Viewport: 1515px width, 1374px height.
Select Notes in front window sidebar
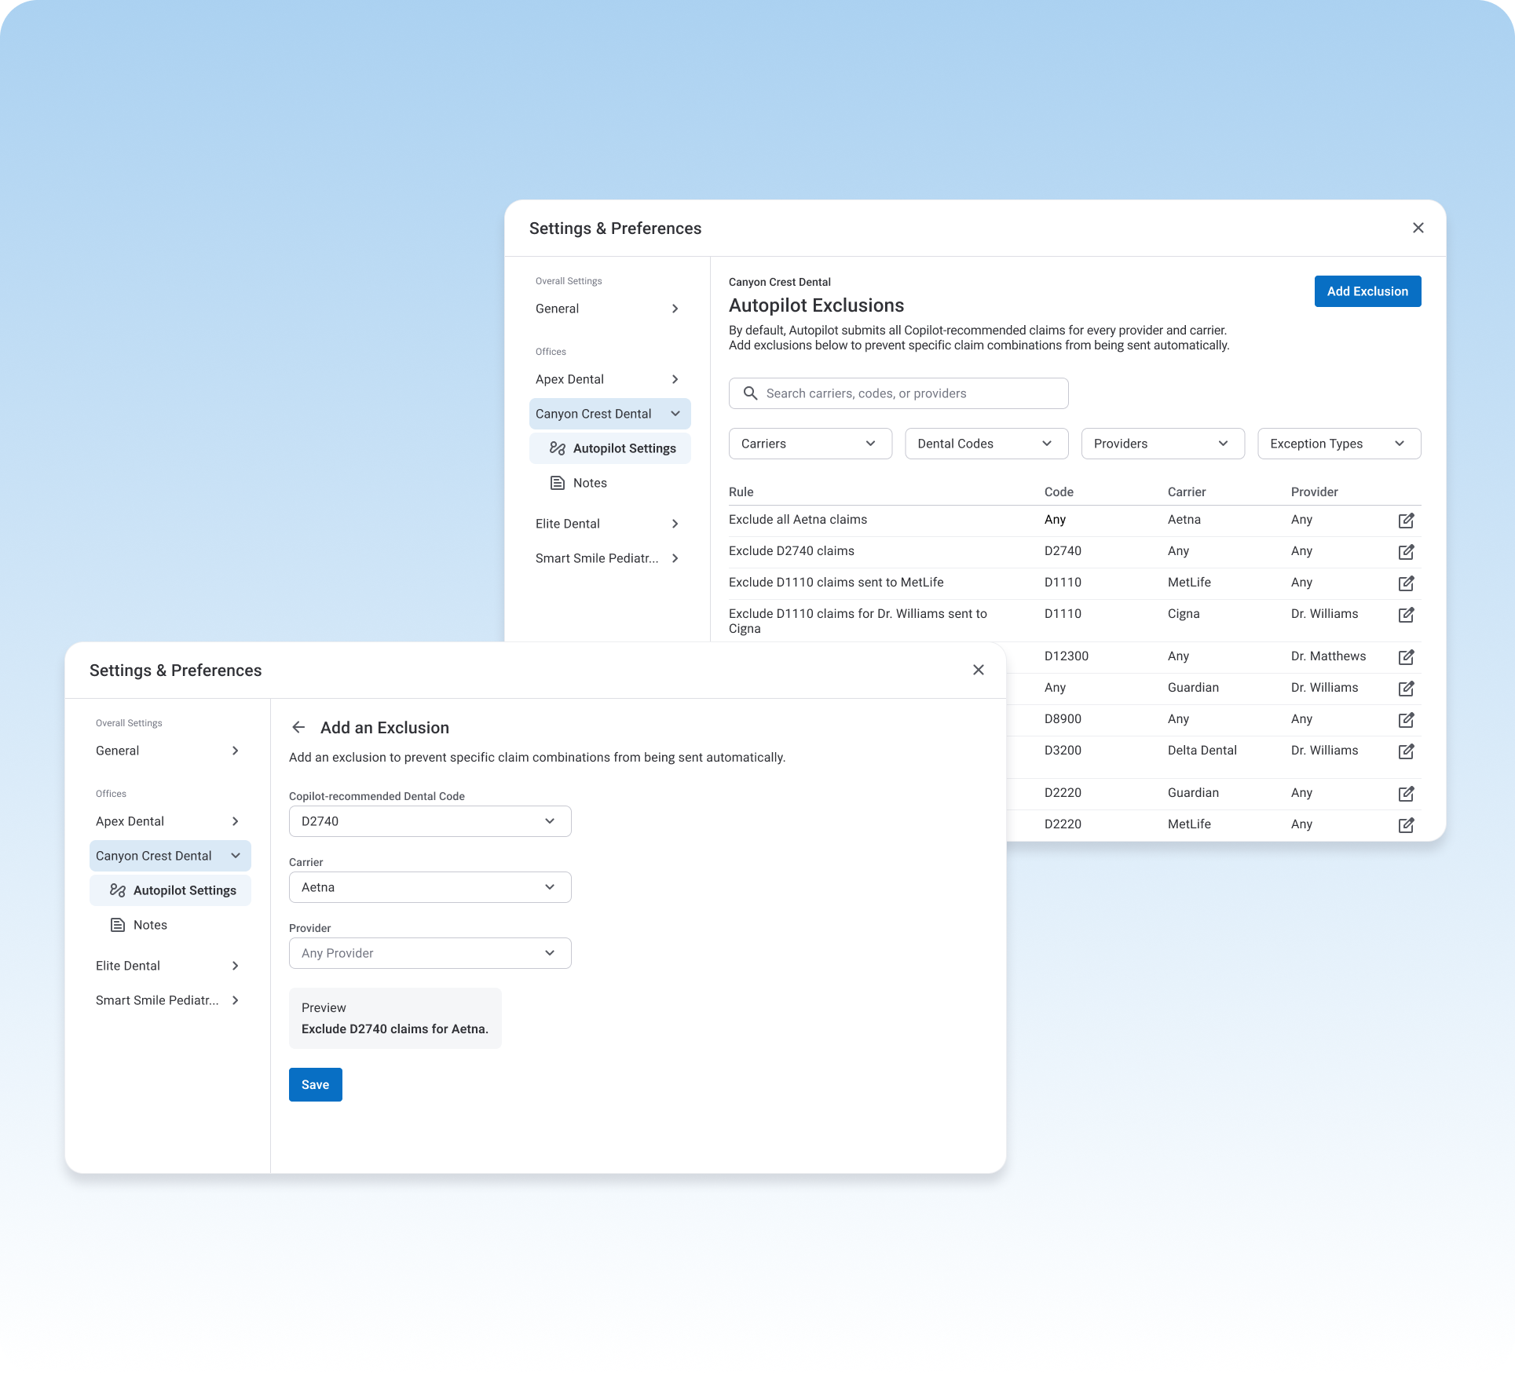[x=170, y=925]
